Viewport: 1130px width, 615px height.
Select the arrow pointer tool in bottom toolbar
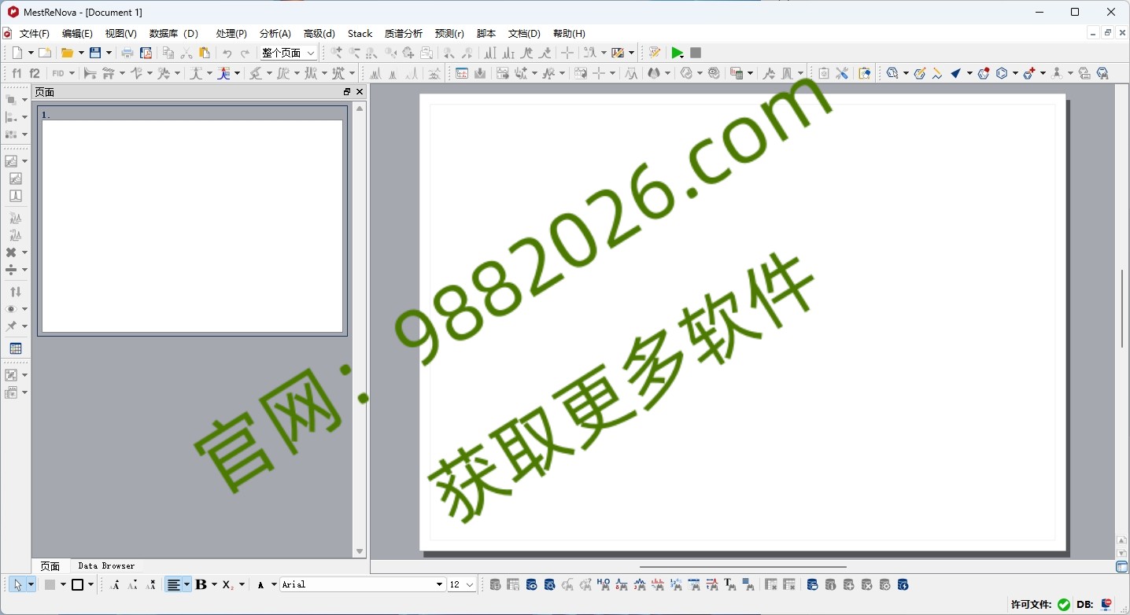(x=17, y=584)
